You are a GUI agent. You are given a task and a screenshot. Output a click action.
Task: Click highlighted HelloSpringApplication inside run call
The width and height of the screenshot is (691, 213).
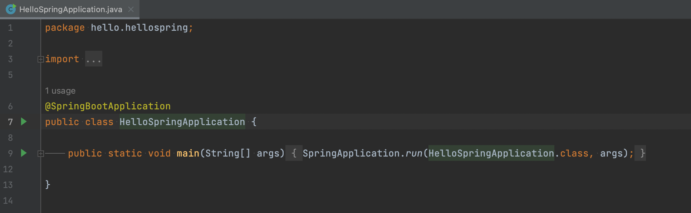(491, 153)
